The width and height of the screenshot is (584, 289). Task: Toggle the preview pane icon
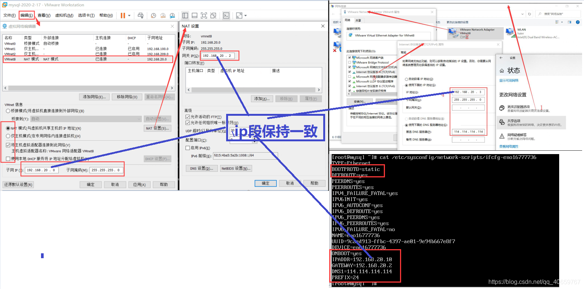570,22
